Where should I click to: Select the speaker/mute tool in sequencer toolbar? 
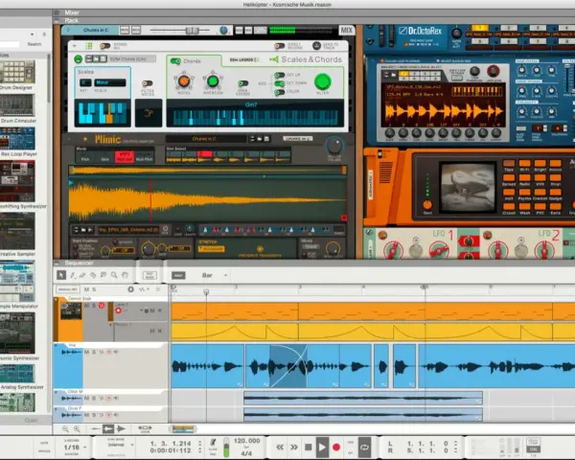(103, 275)
